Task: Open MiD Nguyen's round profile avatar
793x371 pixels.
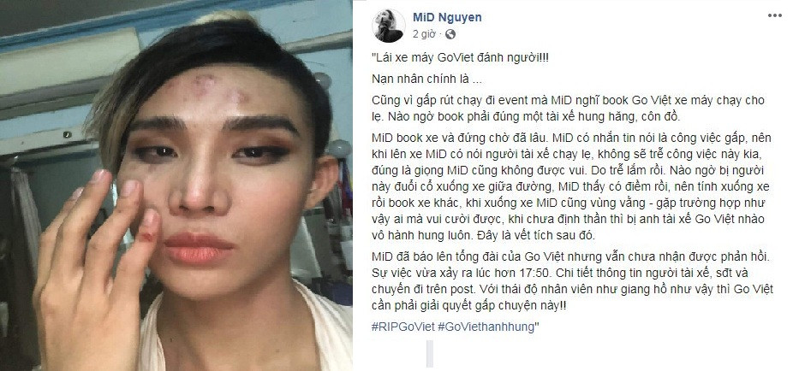Action: coord(389,26)
